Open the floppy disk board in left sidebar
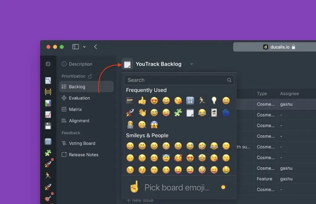This screenshot has width=316, height=204. click(48, 126)
